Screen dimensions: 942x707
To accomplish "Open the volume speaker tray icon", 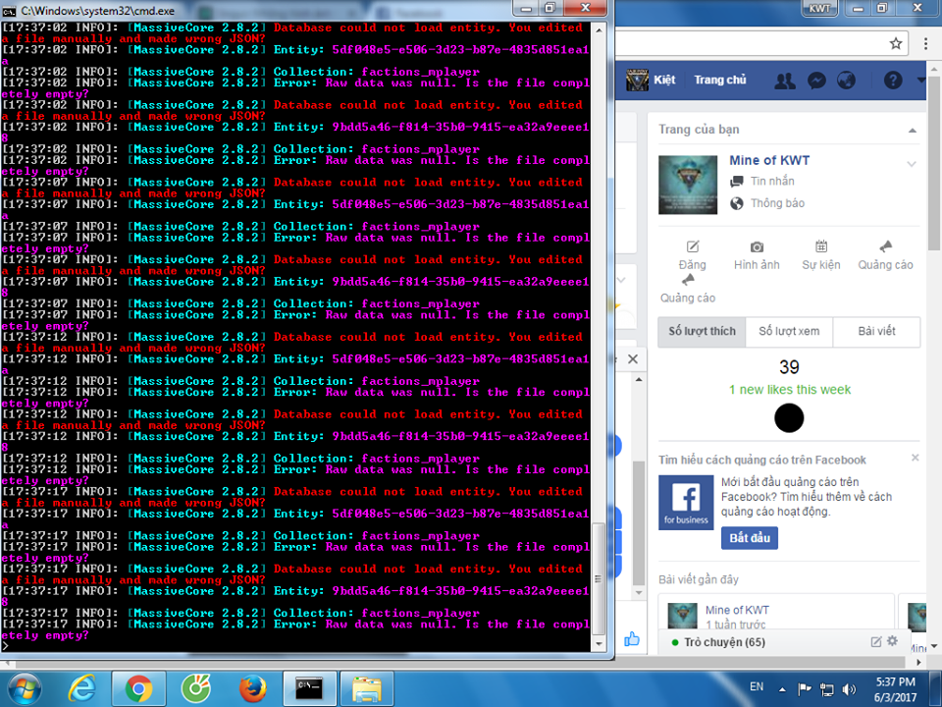I will [x=849, y=689].
